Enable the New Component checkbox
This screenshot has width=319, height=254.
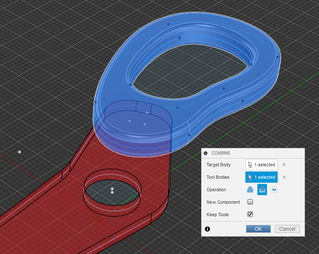coord(250,202)
